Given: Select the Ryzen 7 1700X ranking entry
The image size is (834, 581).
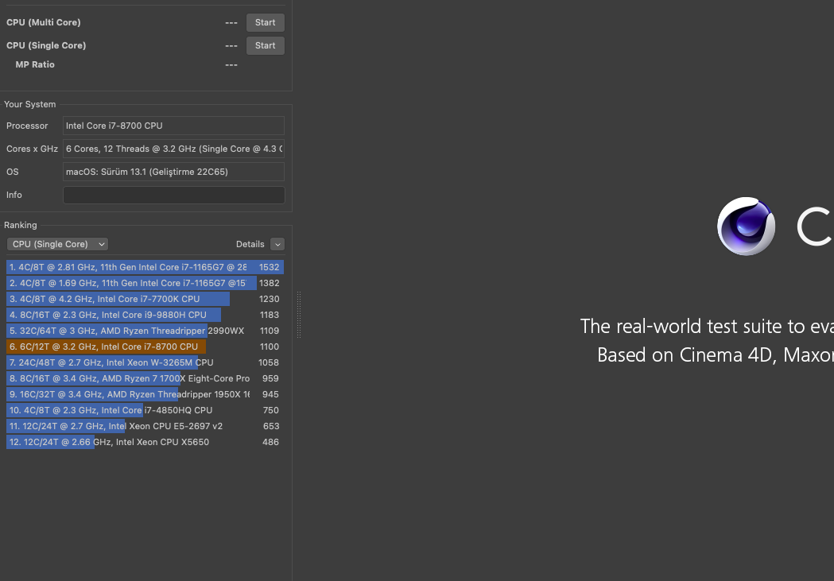Looking at the screenshot, I should click(x=145, y=379).
